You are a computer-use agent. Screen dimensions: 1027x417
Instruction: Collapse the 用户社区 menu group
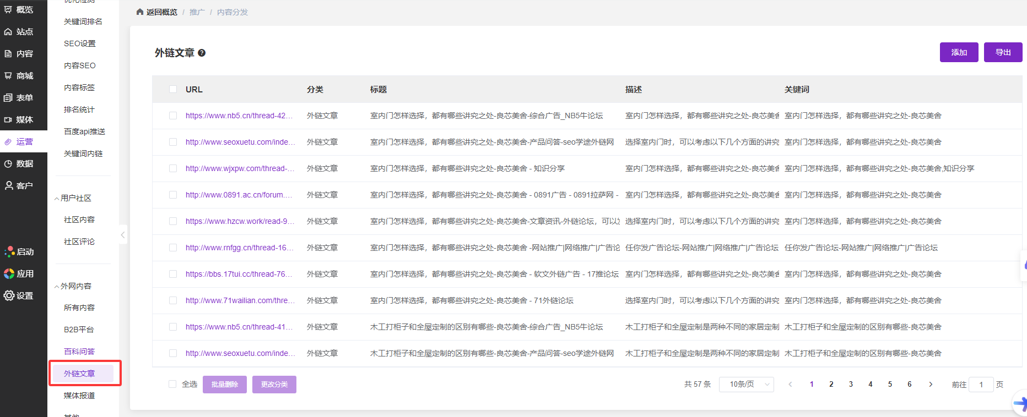57,199
